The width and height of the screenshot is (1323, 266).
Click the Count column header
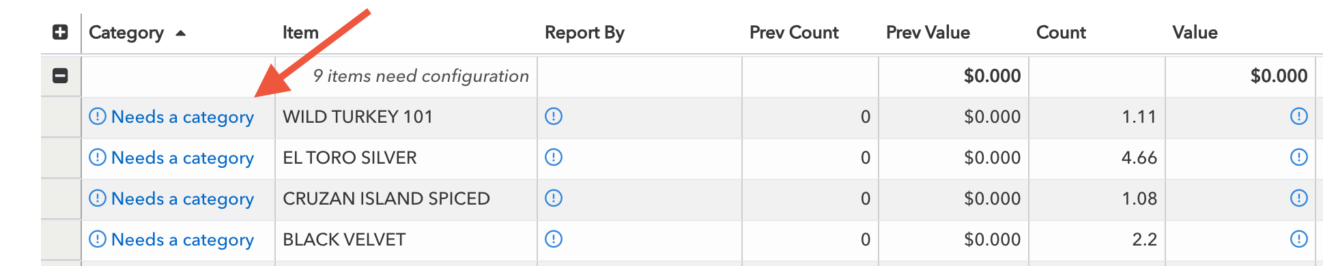[1061, 33]
